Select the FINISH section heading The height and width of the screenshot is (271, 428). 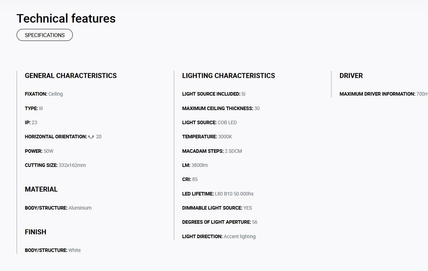tap(35, 232)
